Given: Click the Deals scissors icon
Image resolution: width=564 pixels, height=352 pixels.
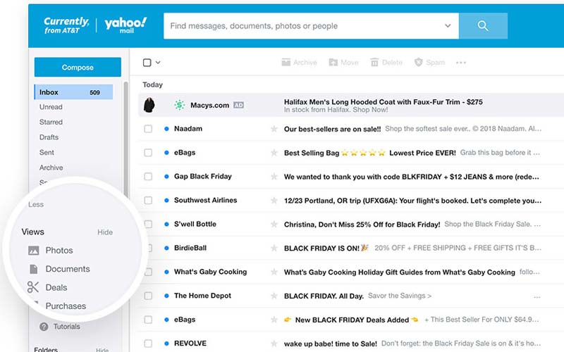Looking at the screenshot, I should click(32, 287).
